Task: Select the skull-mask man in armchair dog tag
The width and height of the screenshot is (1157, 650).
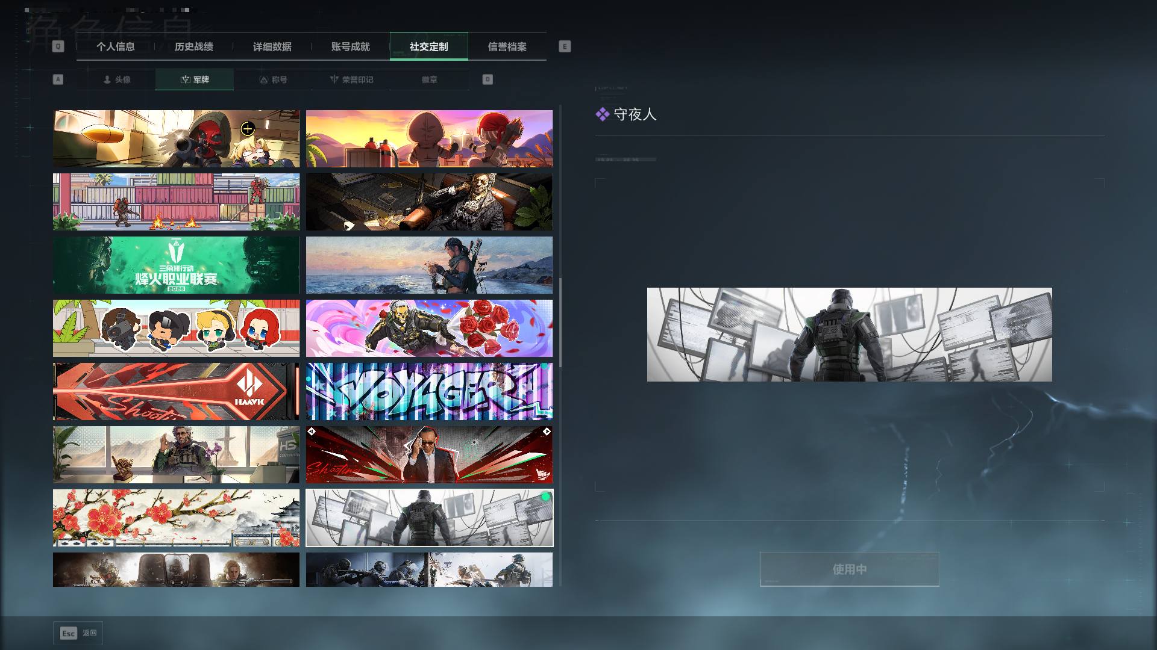Action: click(x=429, y=202)
